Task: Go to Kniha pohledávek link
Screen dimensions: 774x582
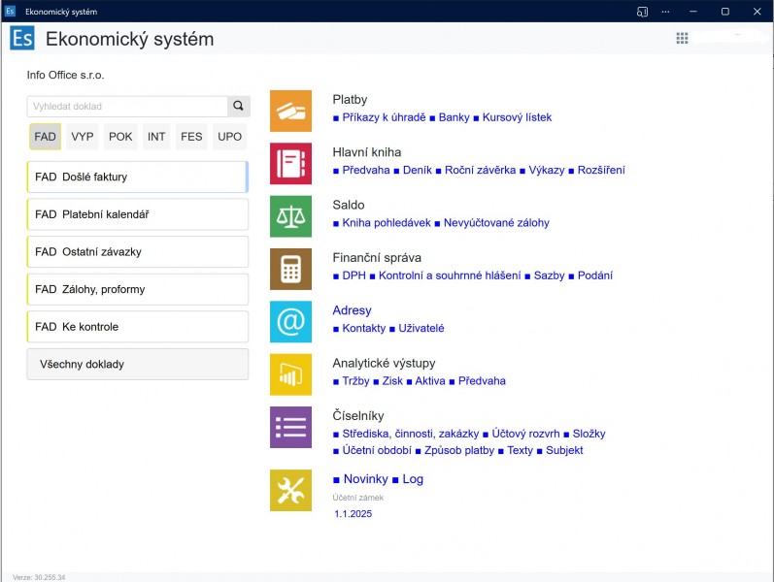Action: (386, 223)
